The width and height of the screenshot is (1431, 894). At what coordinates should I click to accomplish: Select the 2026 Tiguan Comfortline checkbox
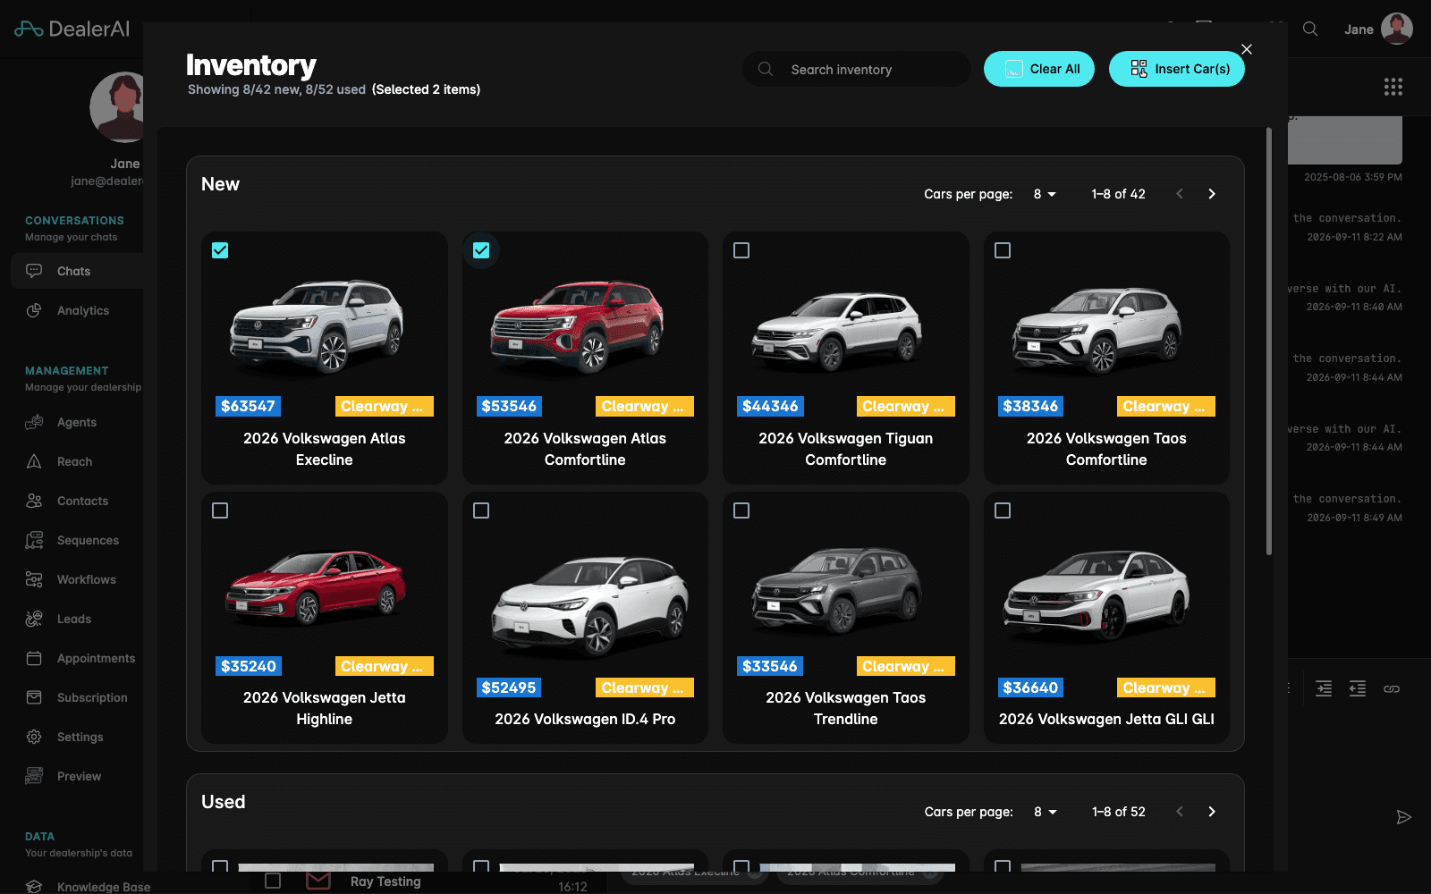pyautogui.click(x=741, y=250)
